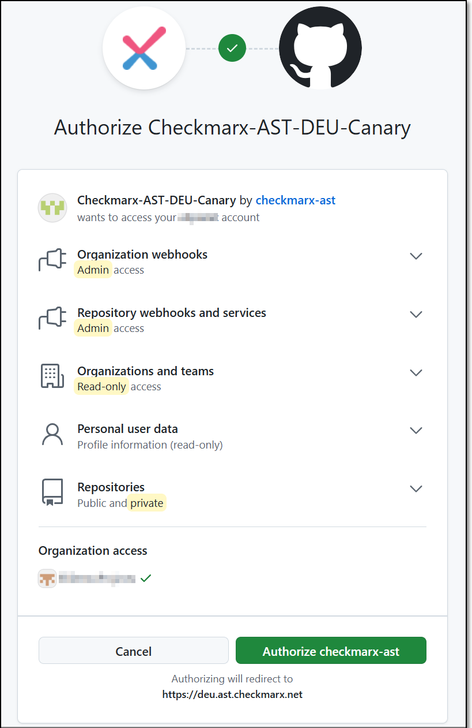Click the 'Authorizing will redirect to' text
This screenshot has height=728, width=472.
[232, 679]
